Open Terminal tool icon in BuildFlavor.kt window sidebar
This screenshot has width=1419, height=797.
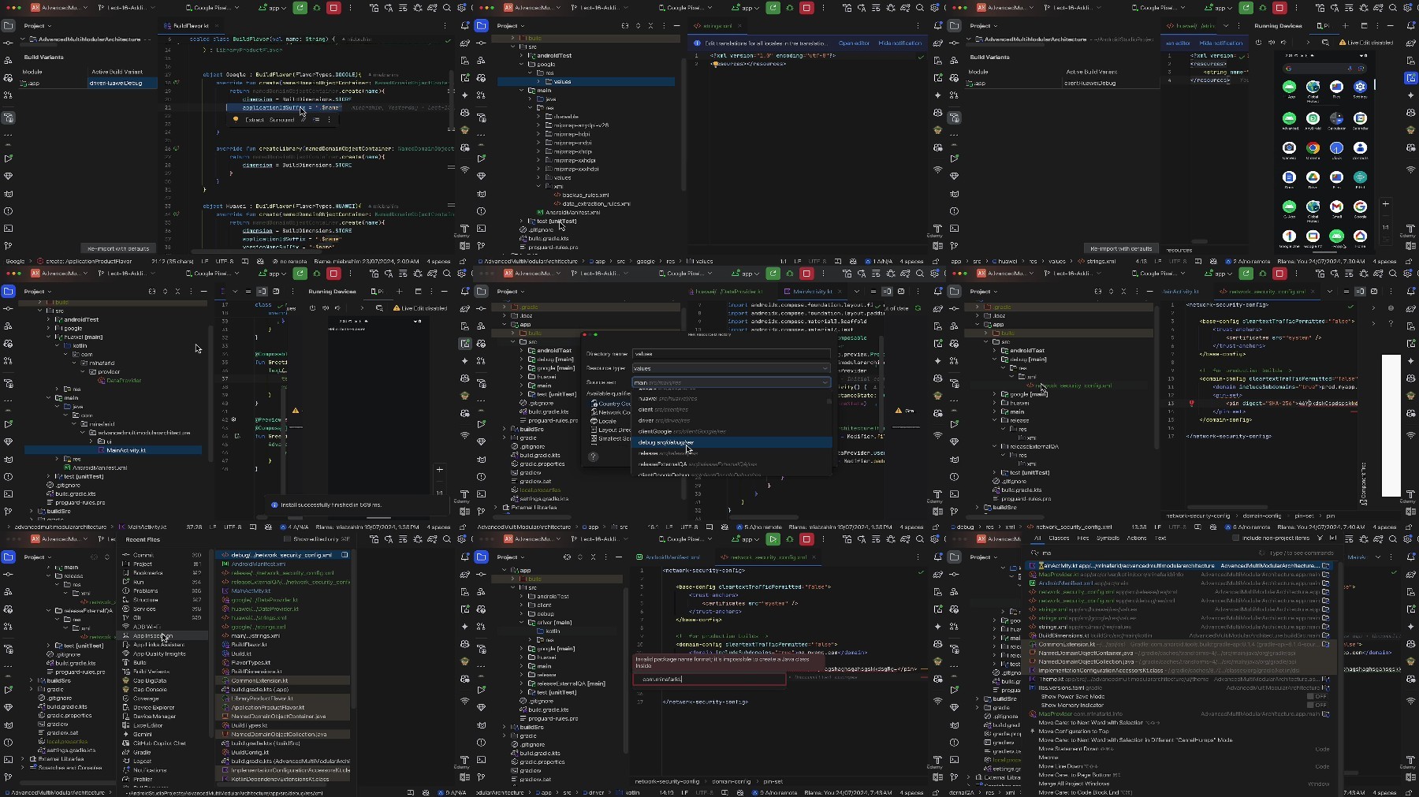coord(8,228)
